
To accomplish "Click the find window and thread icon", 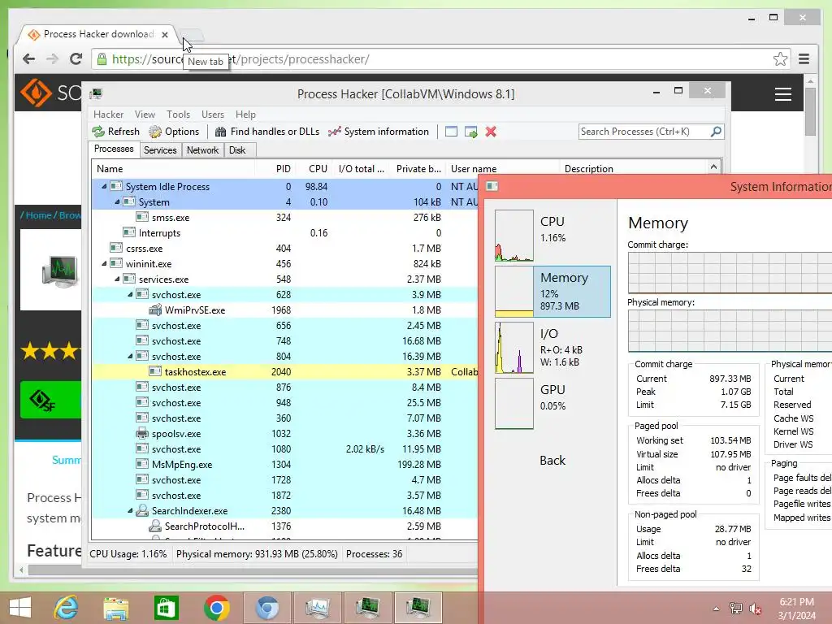I will click(x=470, y=132).
